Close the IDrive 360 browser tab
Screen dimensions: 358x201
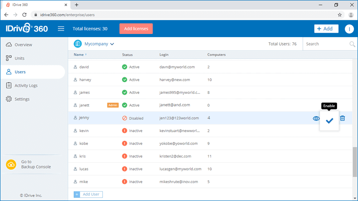66,5
